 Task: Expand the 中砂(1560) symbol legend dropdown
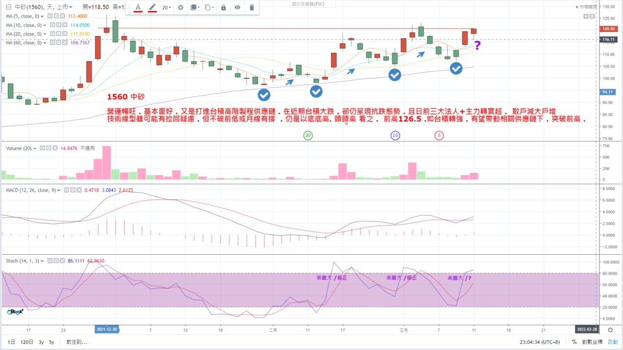pos(71,7)
